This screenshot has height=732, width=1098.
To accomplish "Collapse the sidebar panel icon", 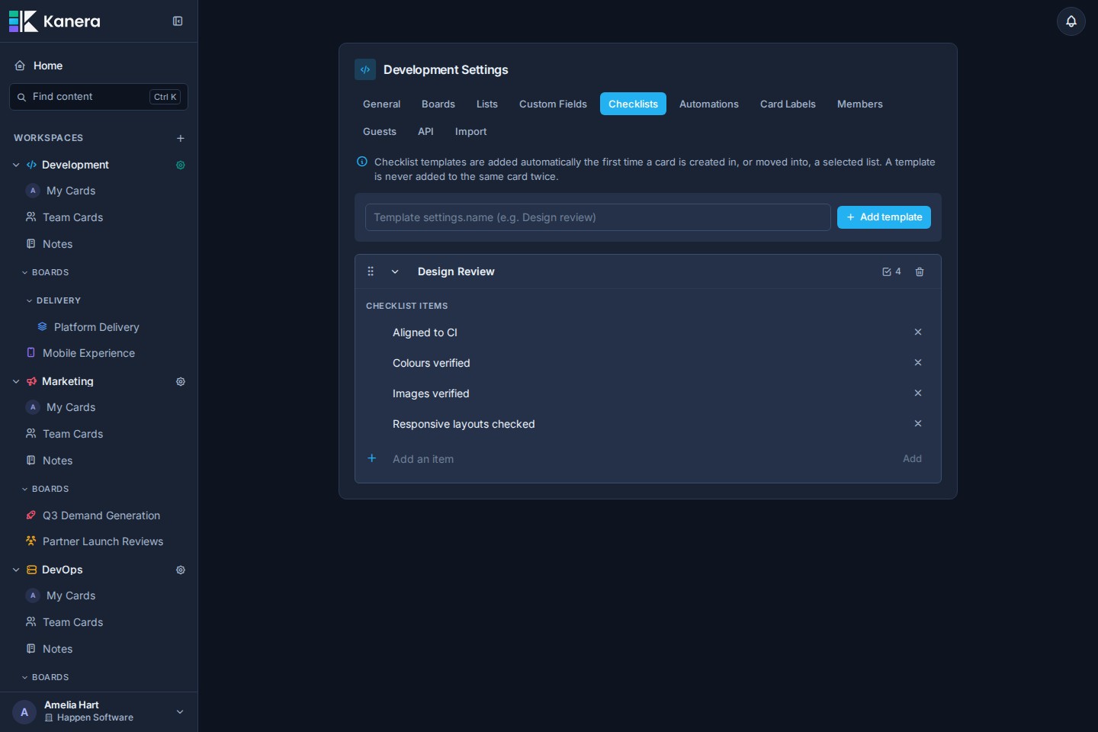I will (x=178, y=21).
